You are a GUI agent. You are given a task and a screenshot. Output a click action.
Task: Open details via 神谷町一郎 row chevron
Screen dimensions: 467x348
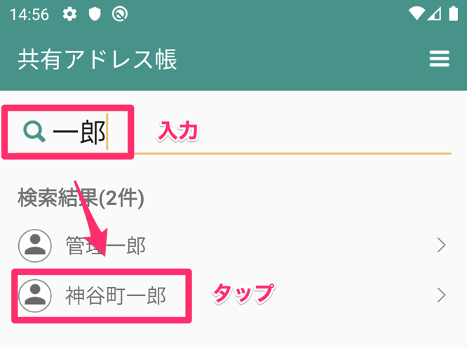click(441, 295)
